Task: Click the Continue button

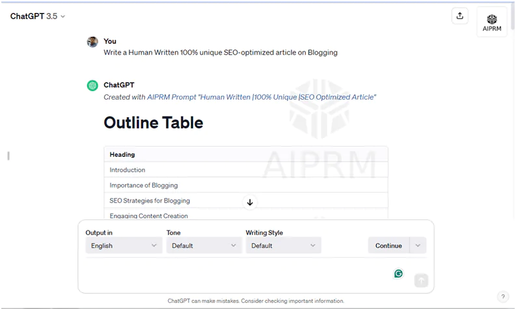Action: pos(388,246)
